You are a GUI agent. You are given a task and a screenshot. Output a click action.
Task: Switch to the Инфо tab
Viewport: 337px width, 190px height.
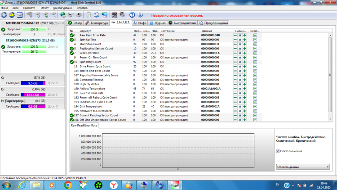tap(140, 23)
